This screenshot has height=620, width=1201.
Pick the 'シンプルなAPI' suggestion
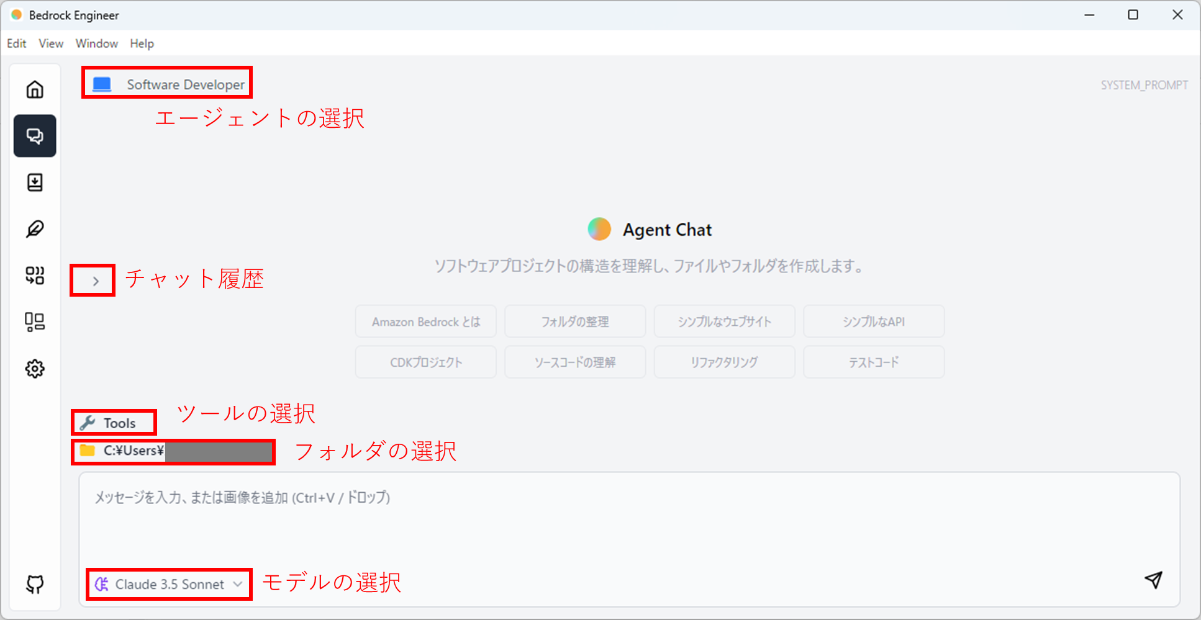point(874,321)
